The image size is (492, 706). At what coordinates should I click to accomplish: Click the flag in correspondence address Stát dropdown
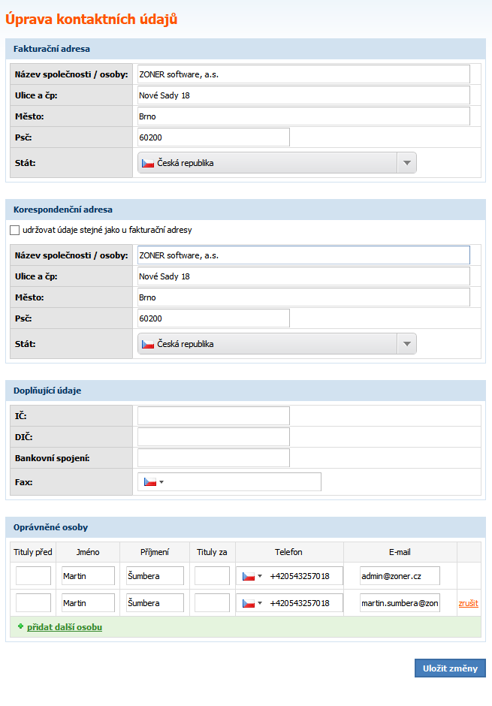(148, 344)
